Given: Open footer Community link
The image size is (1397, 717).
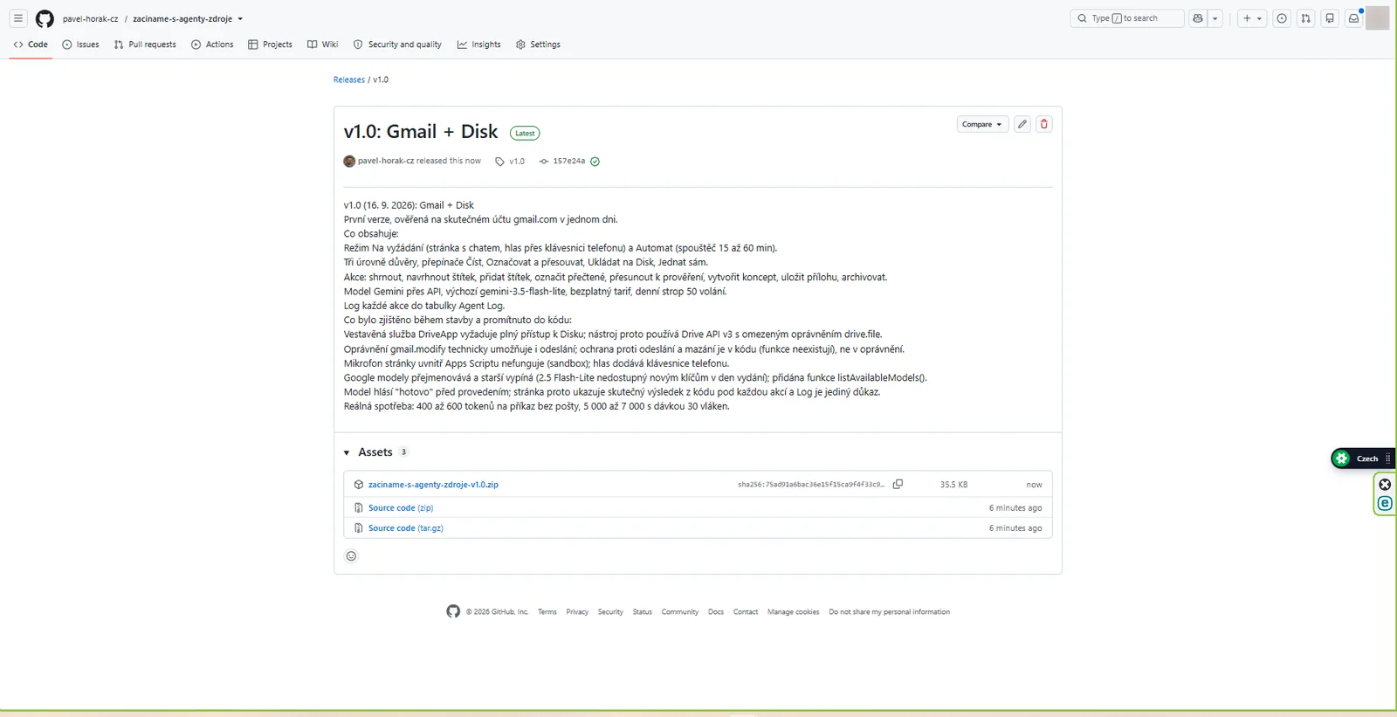Looking at the screenshot, I should pos(680,612).
